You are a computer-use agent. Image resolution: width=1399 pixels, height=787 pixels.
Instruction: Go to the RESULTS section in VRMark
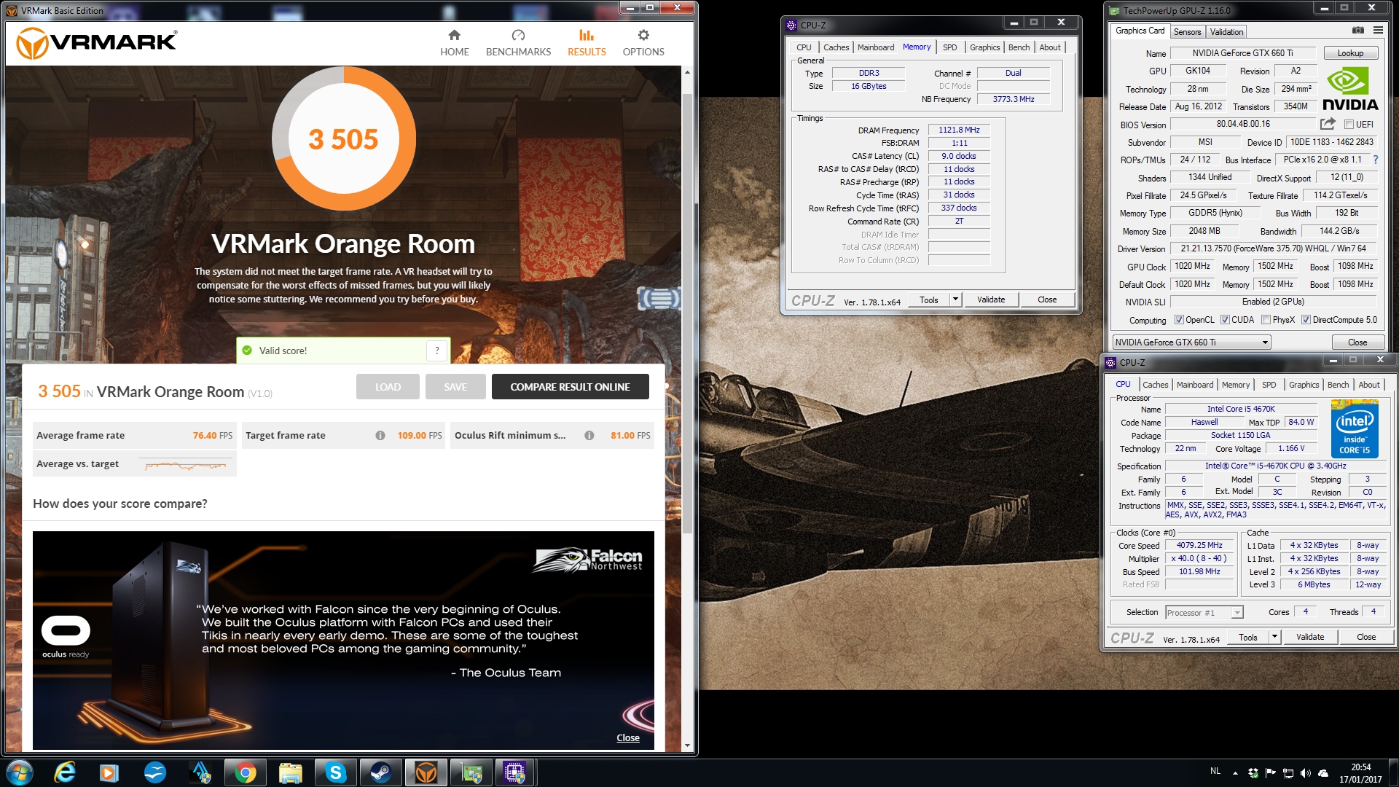[x=587, y=43]
